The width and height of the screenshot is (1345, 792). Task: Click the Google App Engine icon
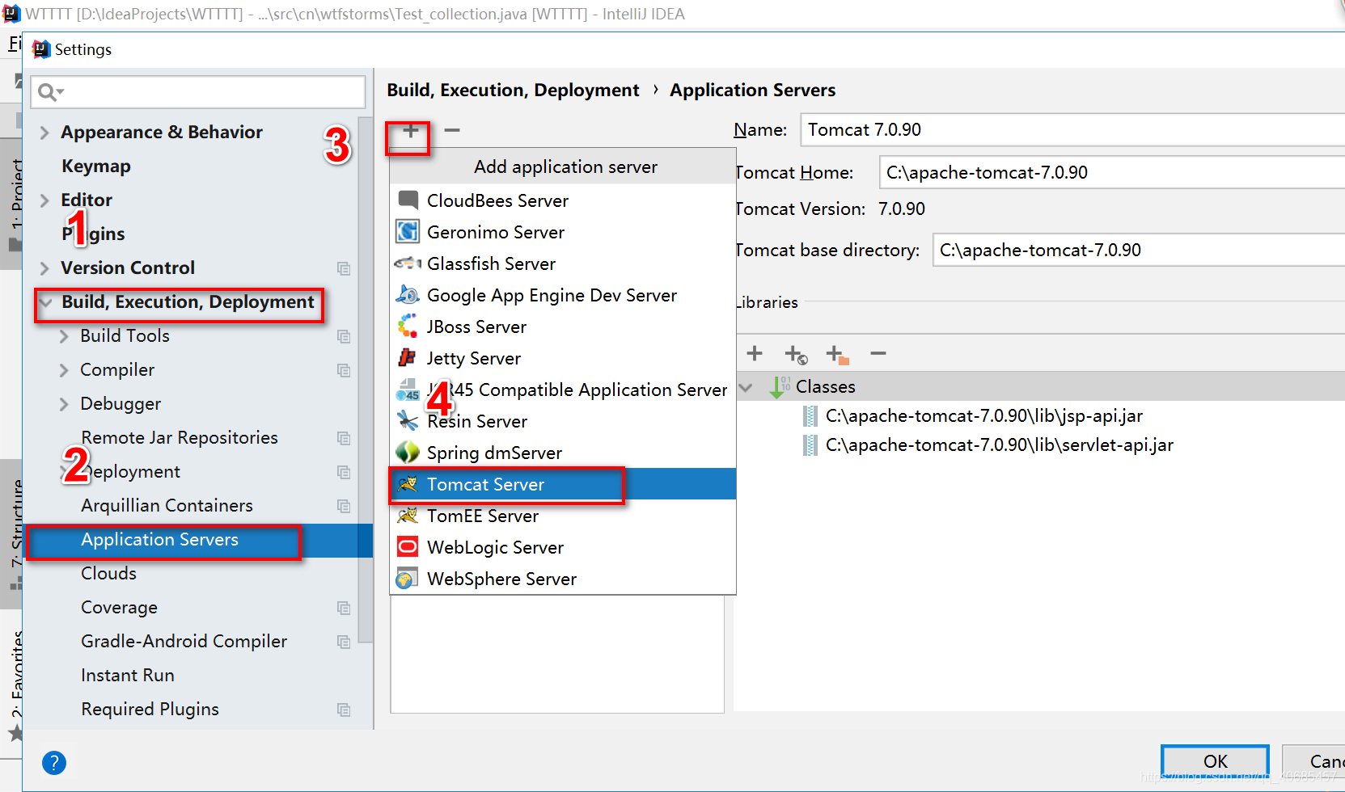408,295
